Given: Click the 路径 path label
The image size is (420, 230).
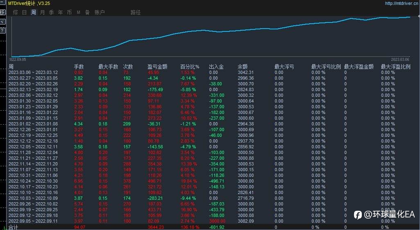Looking at the screenshot, I should [x=135, y=12].
